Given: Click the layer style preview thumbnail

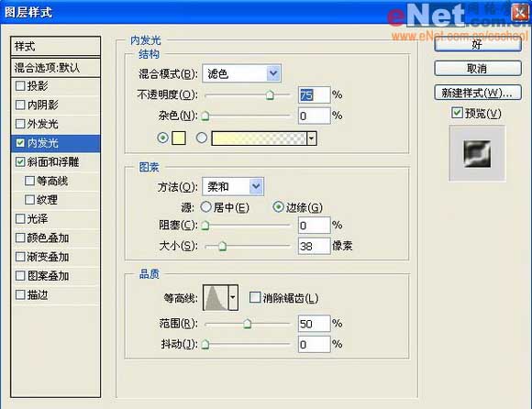Looking at the screenshot, I should click(x=477, y=154).
